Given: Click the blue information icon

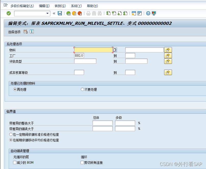Looking at the screenshot, I should [32, 31].
